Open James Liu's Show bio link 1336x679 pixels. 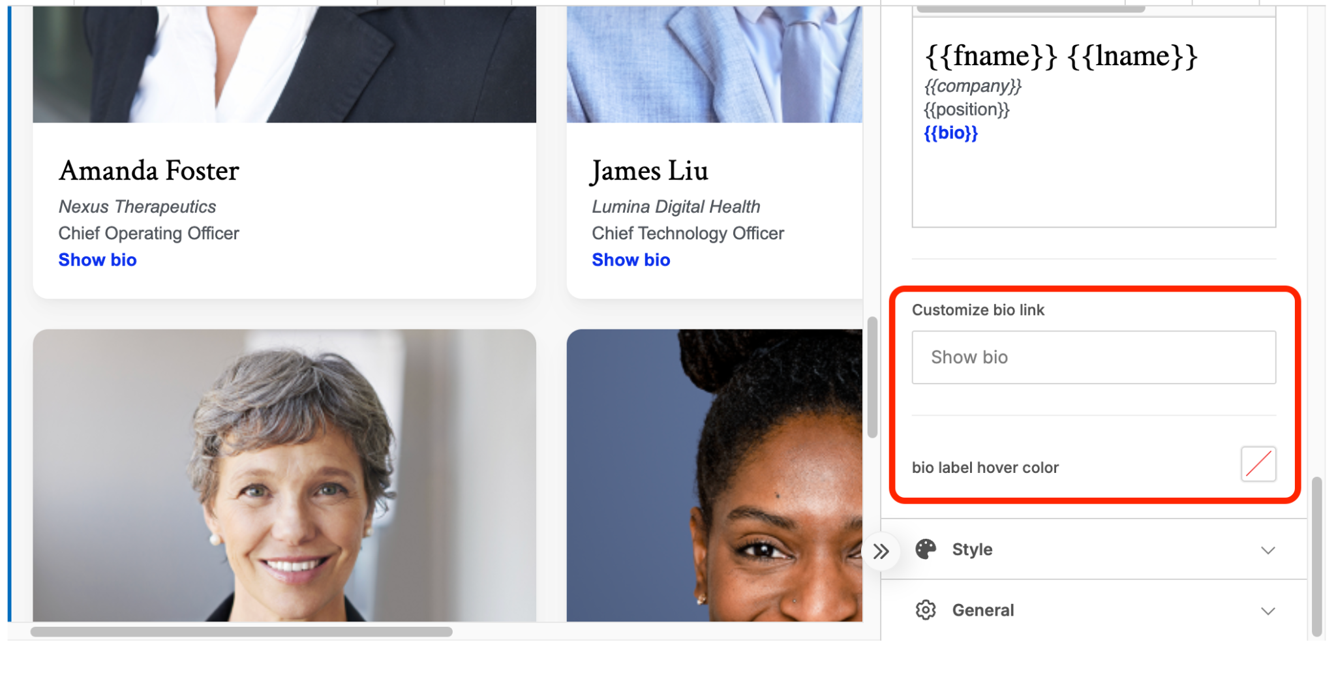pyautogui.click(x=631, y=260)
